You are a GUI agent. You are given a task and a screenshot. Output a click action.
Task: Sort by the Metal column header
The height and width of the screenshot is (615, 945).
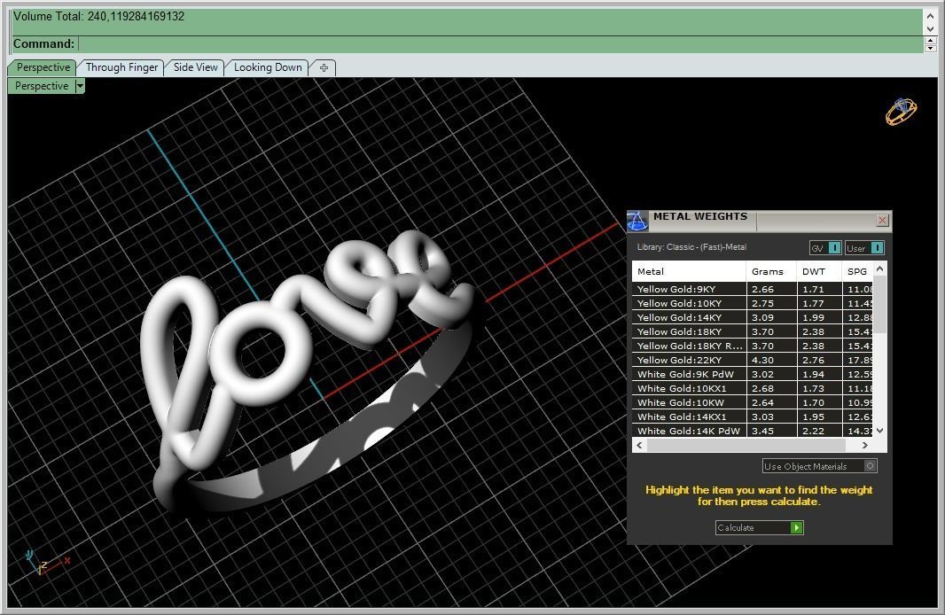(x=689, y=272)
